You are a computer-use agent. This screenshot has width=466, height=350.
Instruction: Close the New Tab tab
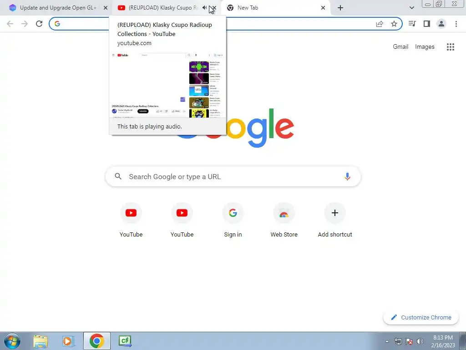tap(323, 8)
